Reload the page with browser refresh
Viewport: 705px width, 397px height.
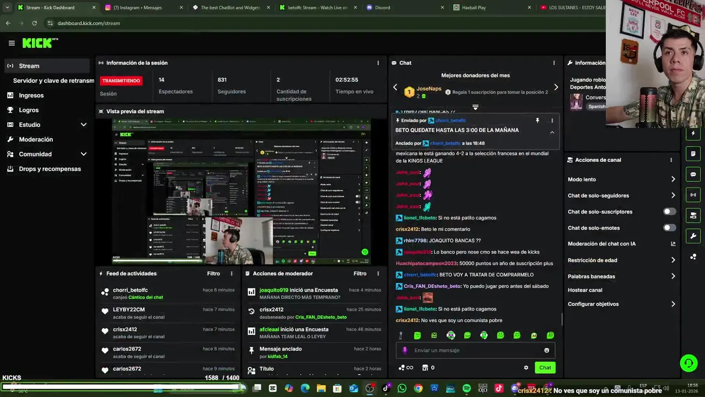point(34,23)
